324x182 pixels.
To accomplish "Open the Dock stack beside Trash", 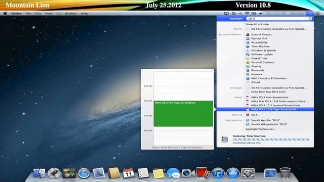I will (270, 173).
